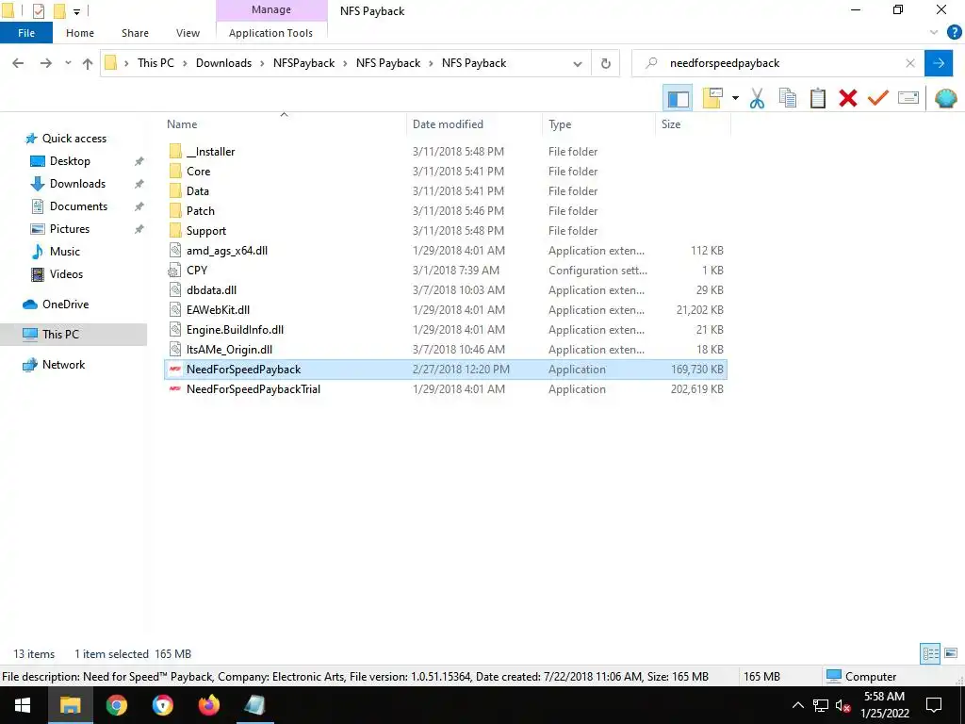Screen dimensions: 965x724
Task: Clear the search box text
Action: (x=910, y=63)
